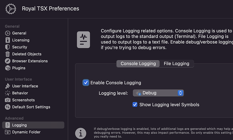Viewport: 233px width, 140px height.
Task: Select Logging in the Advanced section
Action: point(19,125)
